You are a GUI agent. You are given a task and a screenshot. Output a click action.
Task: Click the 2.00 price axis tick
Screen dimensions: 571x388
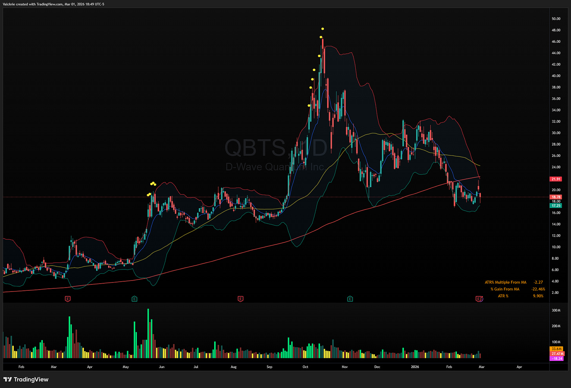[x=555, y=293]
